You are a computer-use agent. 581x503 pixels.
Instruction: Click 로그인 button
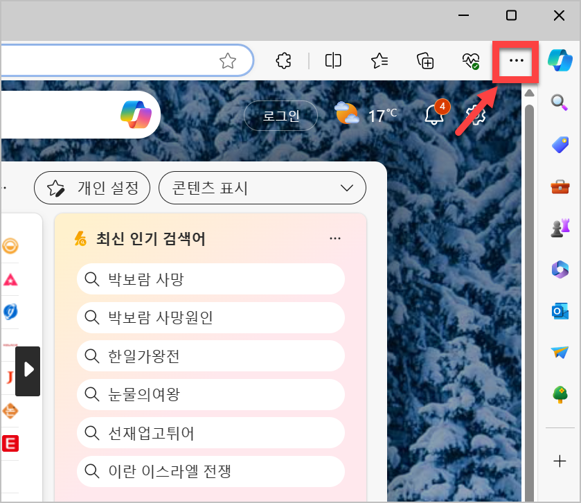(280, 116)
